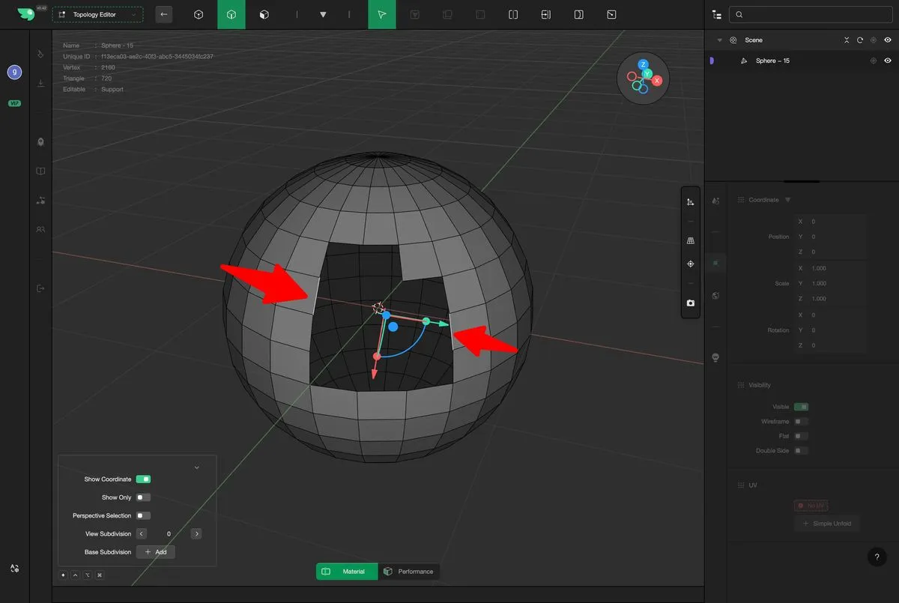Turn off Show Coordinate toggle
899x603 pixels.
click(143, 479)
